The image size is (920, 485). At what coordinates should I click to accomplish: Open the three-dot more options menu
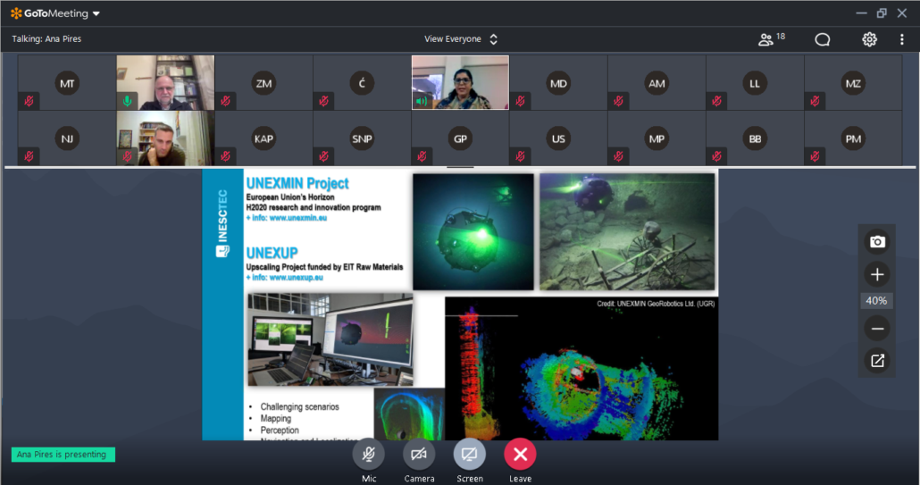coord(902,39)
